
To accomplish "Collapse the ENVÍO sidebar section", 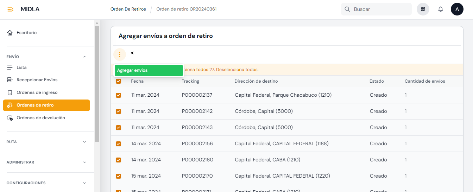I will 84,57.
